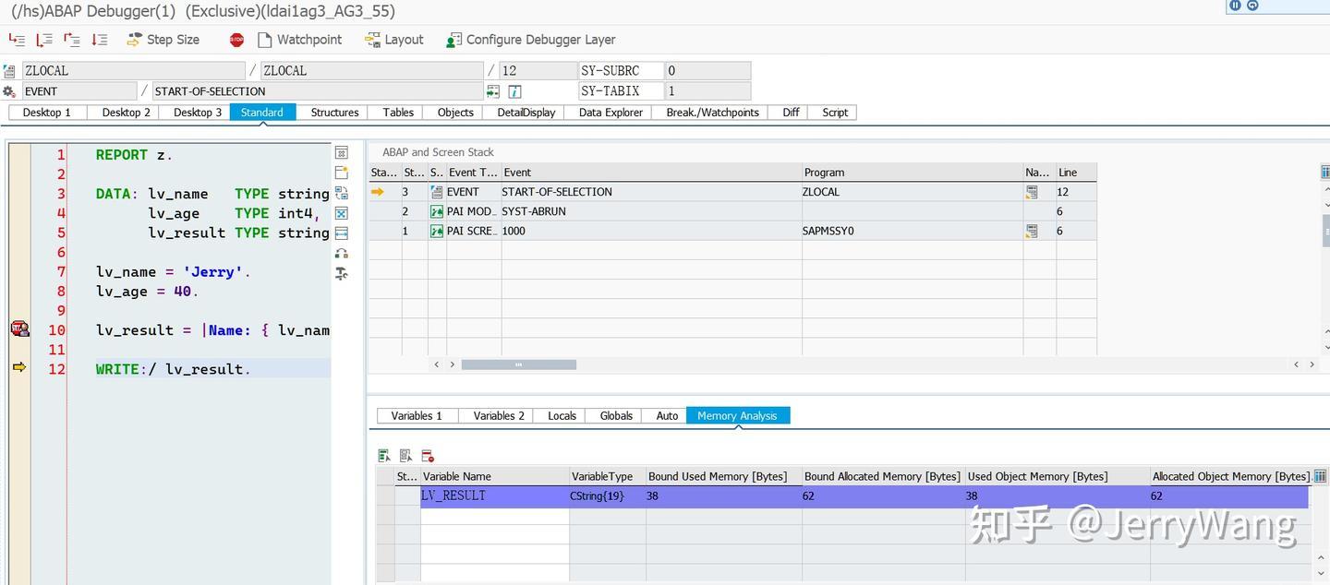The width and height of the screenshot is (1330, 585).
Task: Select the Standard tab
Action: [x=262, y=113]
